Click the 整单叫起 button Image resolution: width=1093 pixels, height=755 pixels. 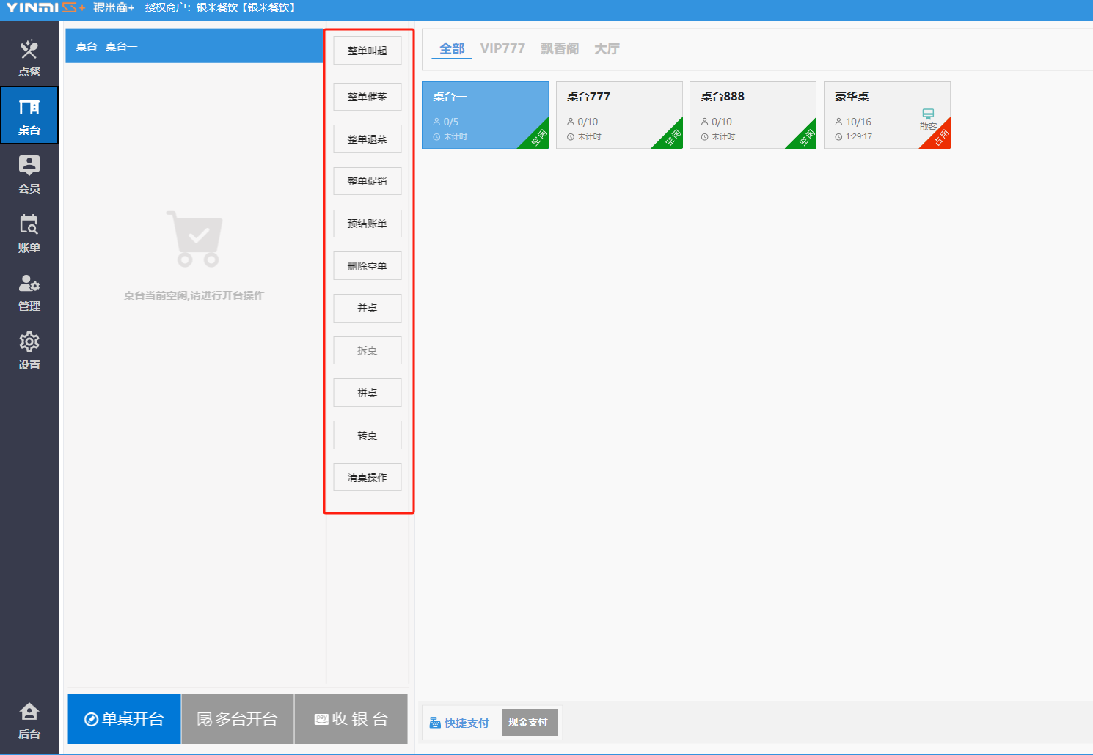click(x=368, y=51)
